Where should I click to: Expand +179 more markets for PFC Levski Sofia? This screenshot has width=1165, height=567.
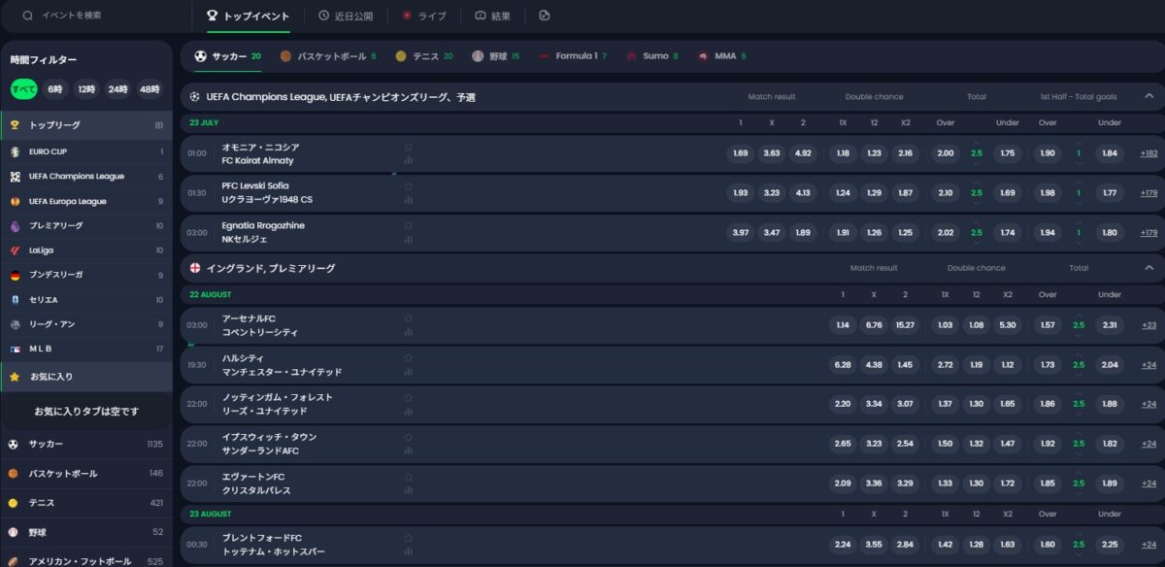[1148, 193]
